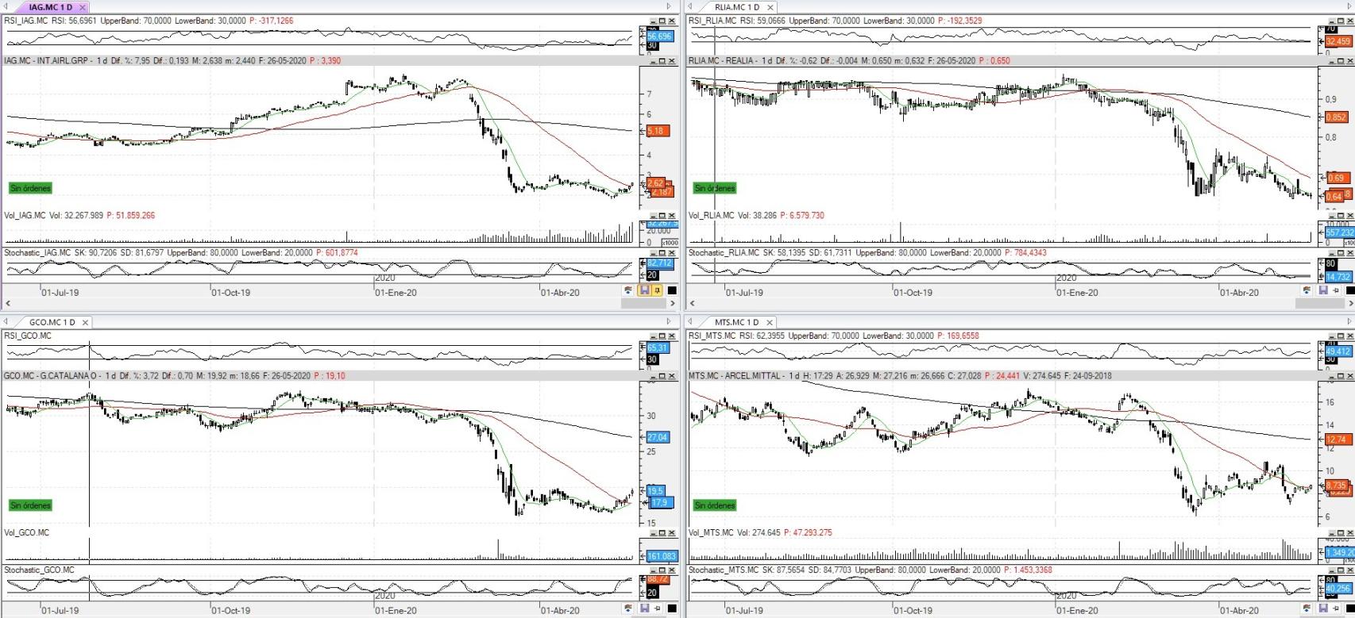This screenshot has width=1355, height=618.
Task: Select the MTS.MC 1 D tab
Action: 736,322
